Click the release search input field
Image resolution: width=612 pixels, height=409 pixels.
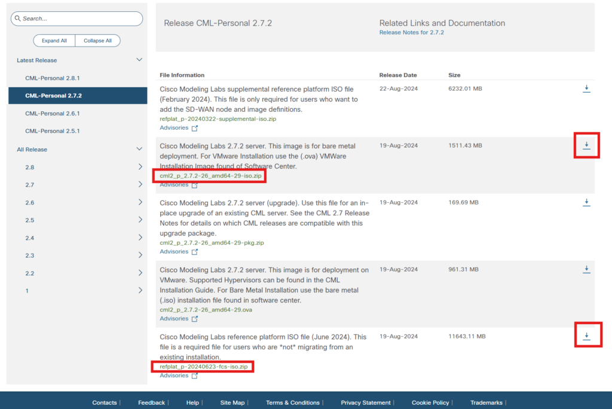tap(77, 19)
